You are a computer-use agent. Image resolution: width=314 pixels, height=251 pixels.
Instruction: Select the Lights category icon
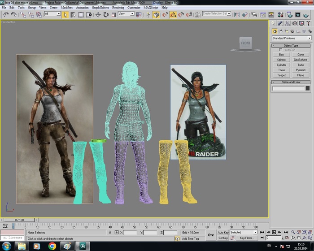287,31
